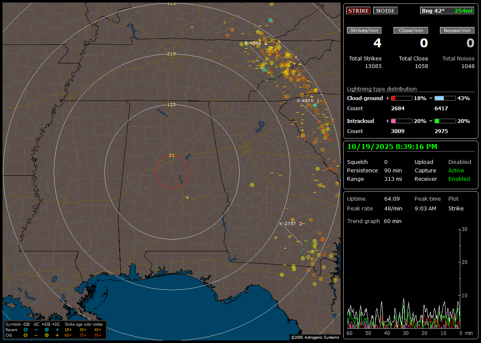Screen dimensions: 481x343
Task: Switch to NOISE mode
Action: click(385, 11)
